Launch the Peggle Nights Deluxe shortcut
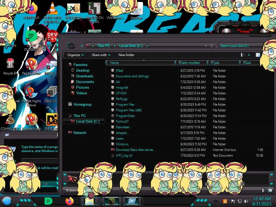 pyautogui.click(x=31, y=96)
